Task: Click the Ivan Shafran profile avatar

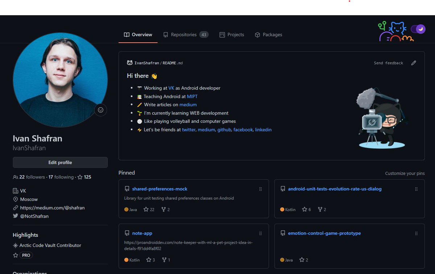Action: point(60,80)
